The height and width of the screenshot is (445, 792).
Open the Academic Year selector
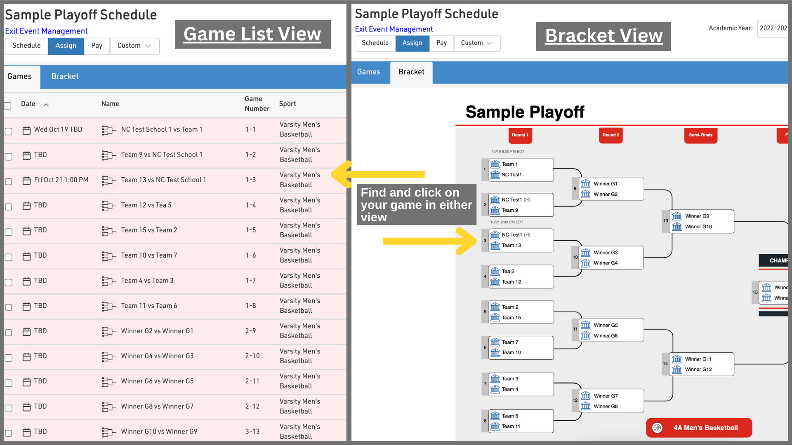(x=773, y=28)
